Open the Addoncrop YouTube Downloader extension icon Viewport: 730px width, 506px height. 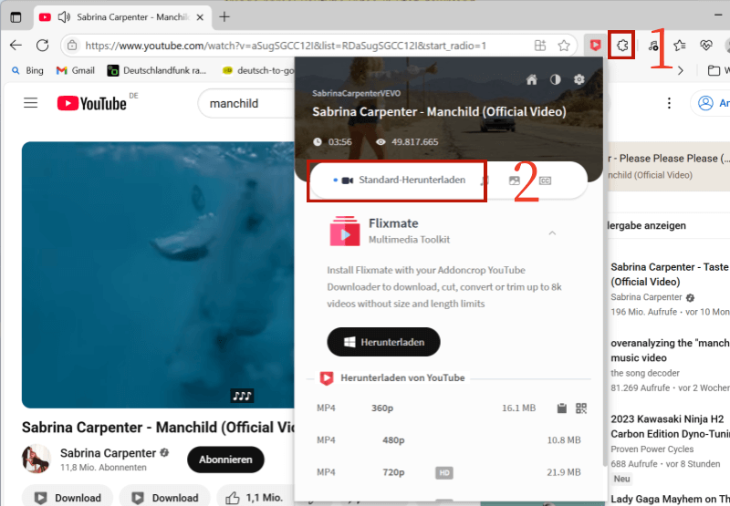point(595,45)
